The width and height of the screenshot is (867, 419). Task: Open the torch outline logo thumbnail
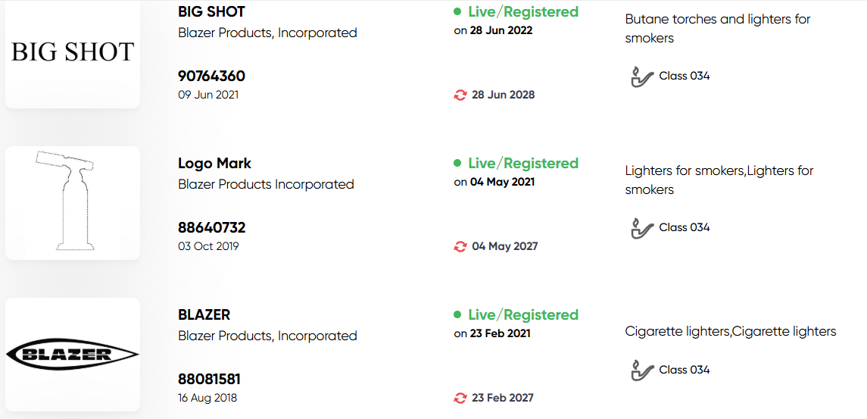pos(73,203)
